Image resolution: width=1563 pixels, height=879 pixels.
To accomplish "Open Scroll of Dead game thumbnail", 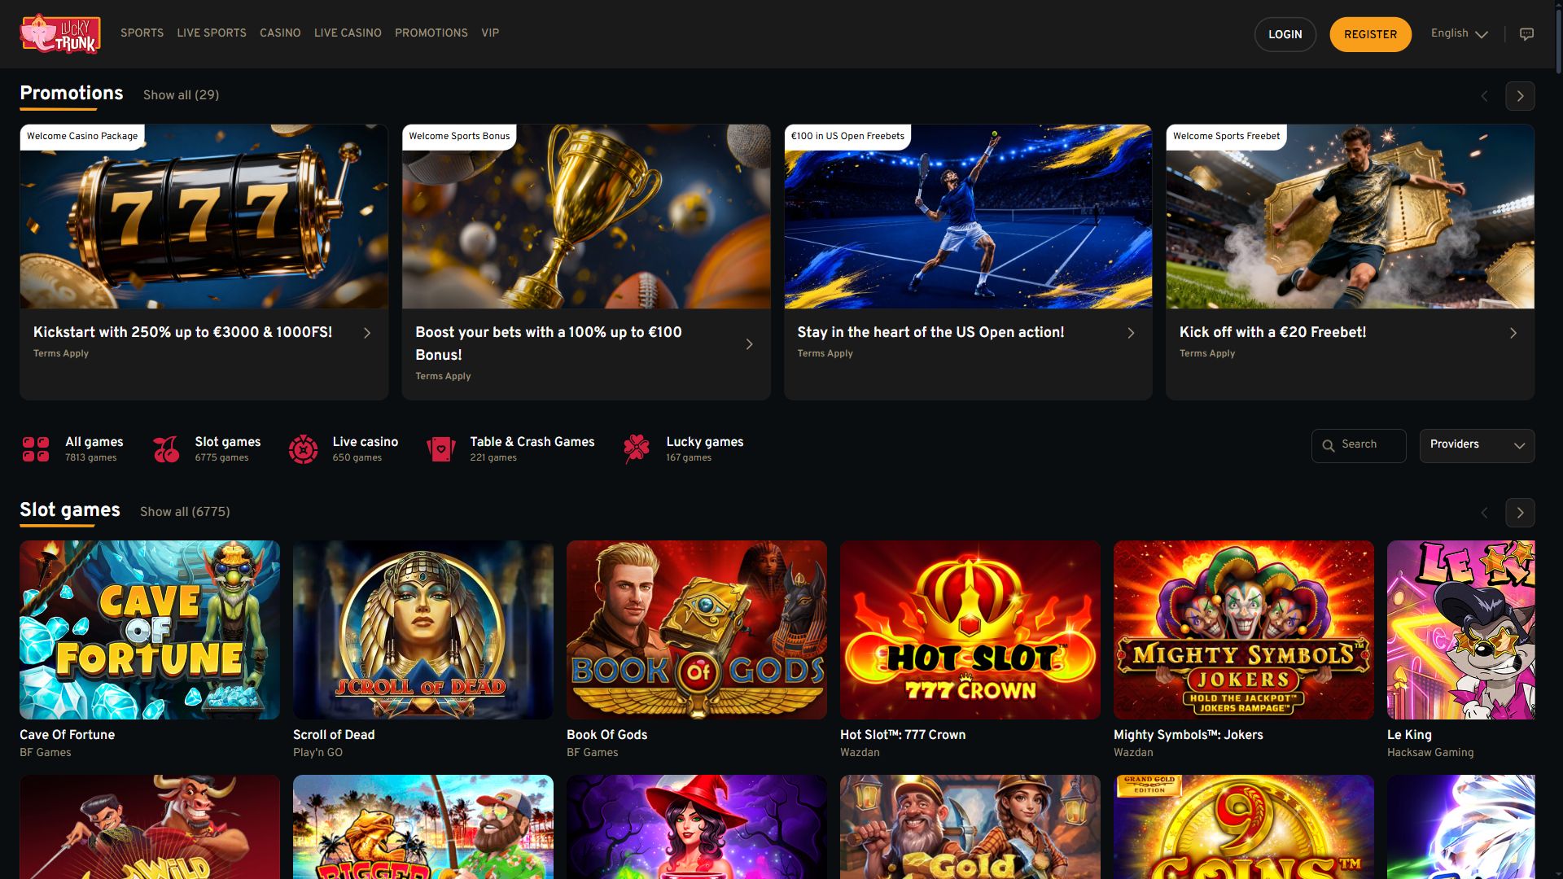I will pos(423,630).
